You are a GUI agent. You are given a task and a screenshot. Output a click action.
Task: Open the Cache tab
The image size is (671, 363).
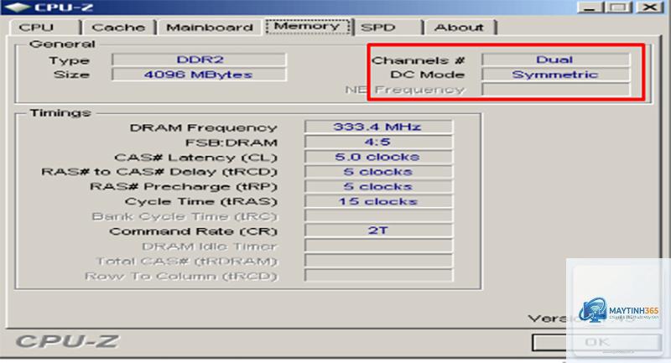coord(119,28)
